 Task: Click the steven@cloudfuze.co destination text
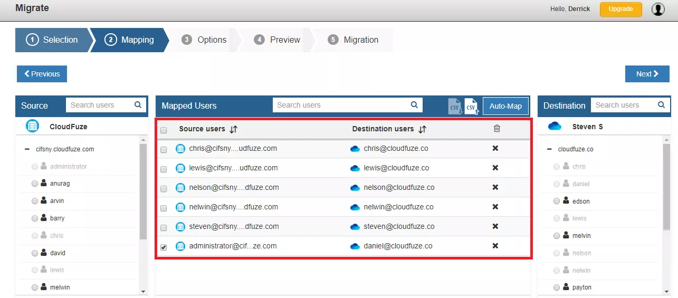[399, 226]
